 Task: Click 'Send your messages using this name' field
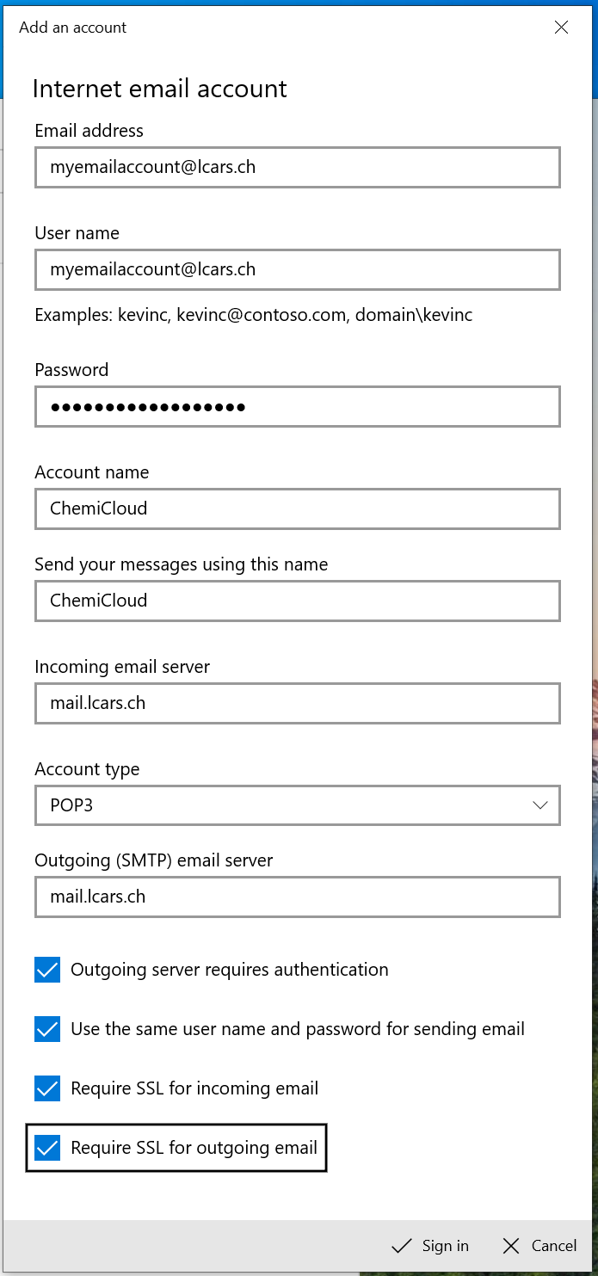pos(297,601)
